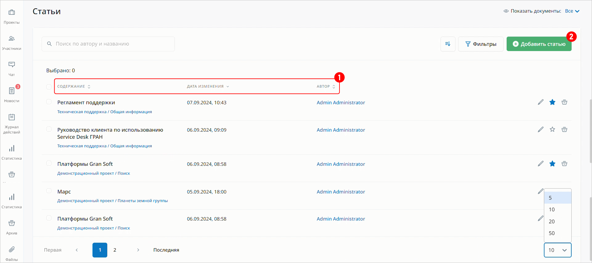Star the Руководство клиента article
This screenshot has width=592, height=263.
coord(552,130)
